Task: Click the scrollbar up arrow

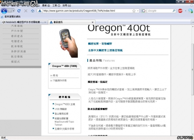Action: [x=193, y=26]
